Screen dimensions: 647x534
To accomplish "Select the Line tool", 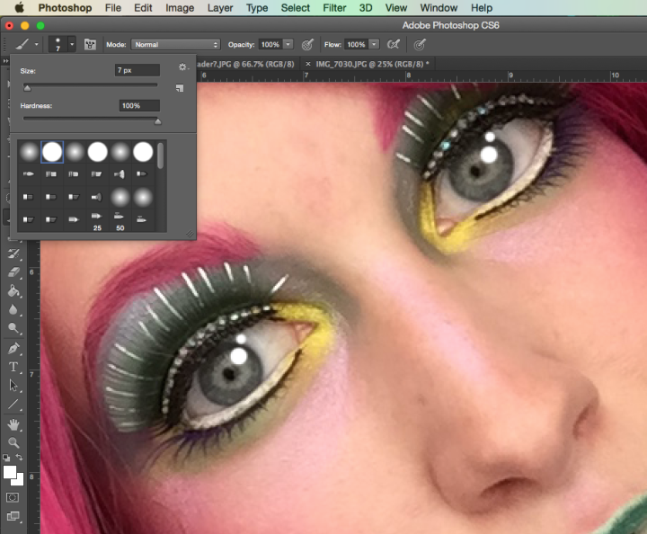I will pyautogui.click(x=13, y=405).
